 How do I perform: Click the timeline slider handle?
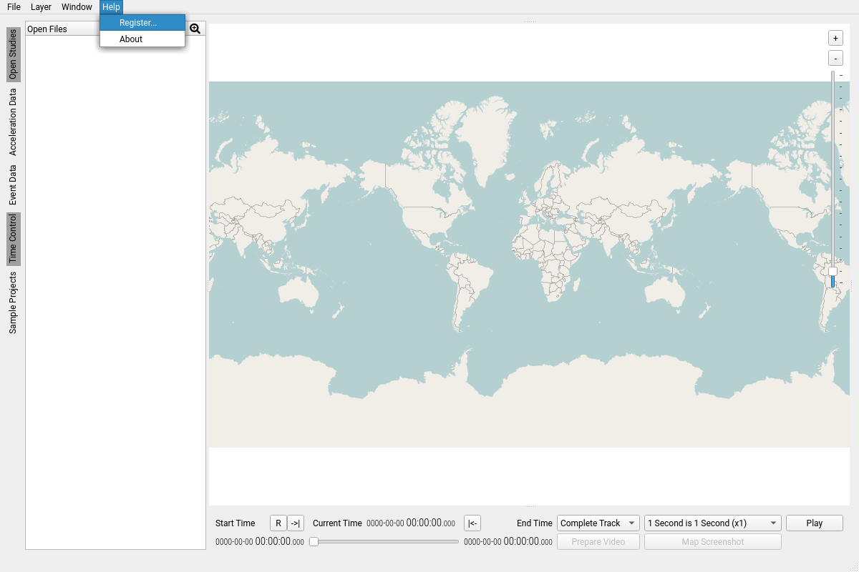click(314, 542)
